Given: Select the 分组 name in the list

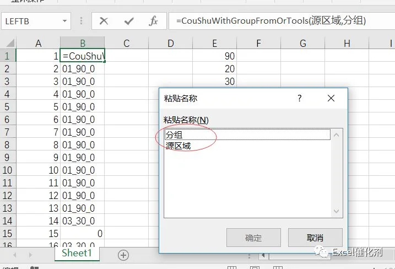Looking at the screenshot, I should [x=247, y=134].
